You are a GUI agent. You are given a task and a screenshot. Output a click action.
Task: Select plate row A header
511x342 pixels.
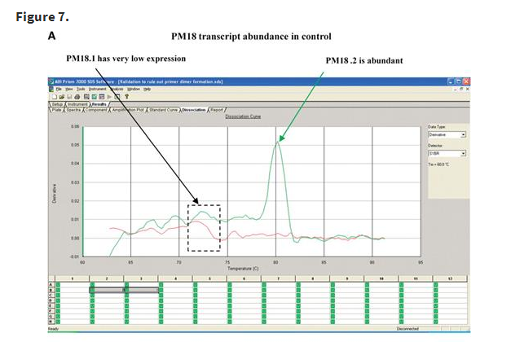(51, 283)
